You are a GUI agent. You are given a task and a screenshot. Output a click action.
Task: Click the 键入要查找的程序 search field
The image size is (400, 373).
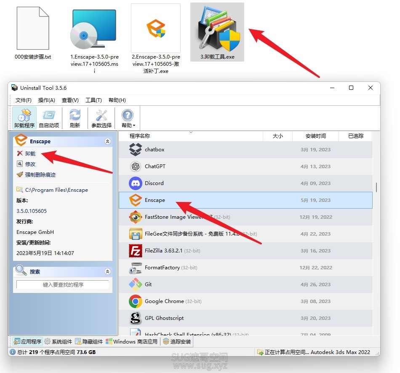(63, 284)
